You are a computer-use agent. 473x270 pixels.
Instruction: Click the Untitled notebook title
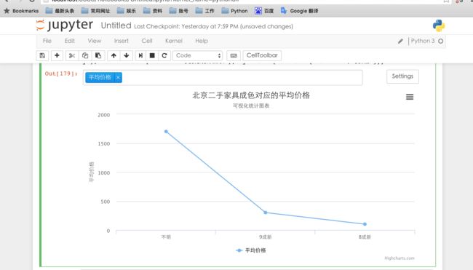[x=116, y=25]
